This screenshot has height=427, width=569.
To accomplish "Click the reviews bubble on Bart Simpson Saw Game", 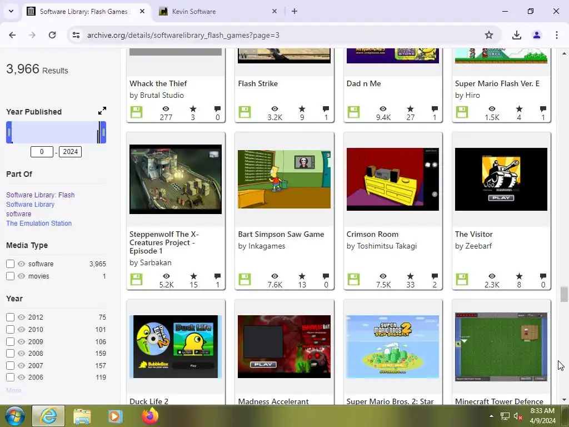I will coord(326,276).
